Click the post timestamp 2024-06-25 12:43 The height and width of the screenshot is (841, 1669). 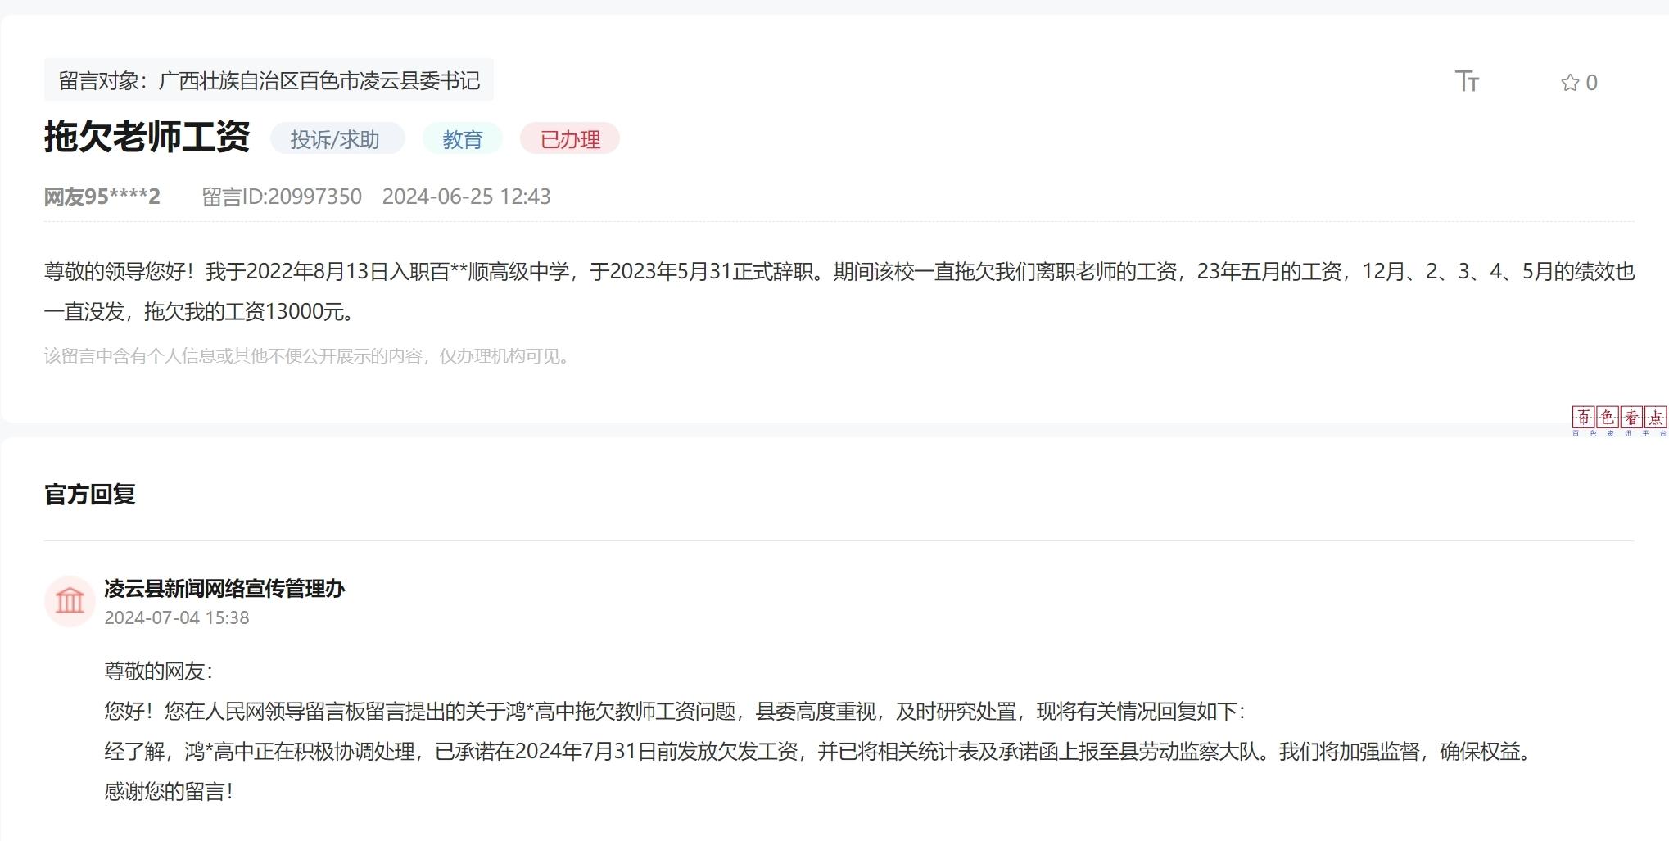click(x=467, y=197)
